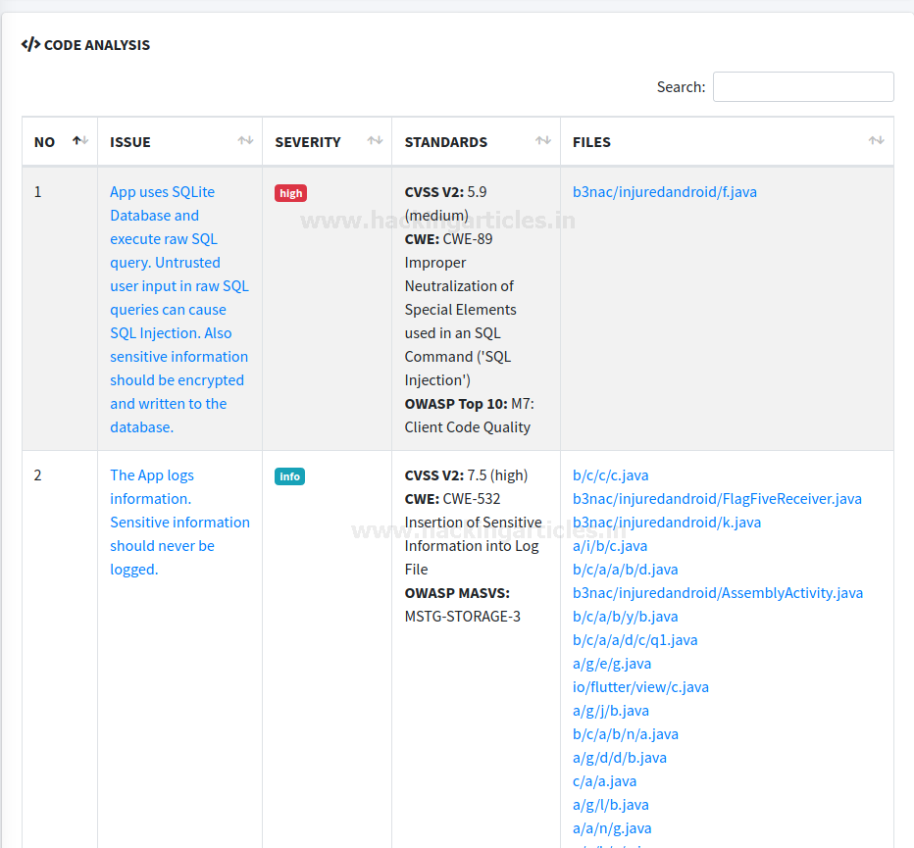Open b3nac/injuredandroid/k.java file link
914x848 pixels.
click(666, 523)
